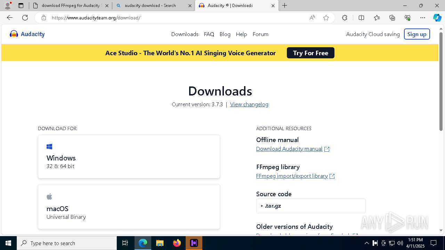Open the Forum nav item
The width and height of the screenshot is (445, 250).
point(260,34)
